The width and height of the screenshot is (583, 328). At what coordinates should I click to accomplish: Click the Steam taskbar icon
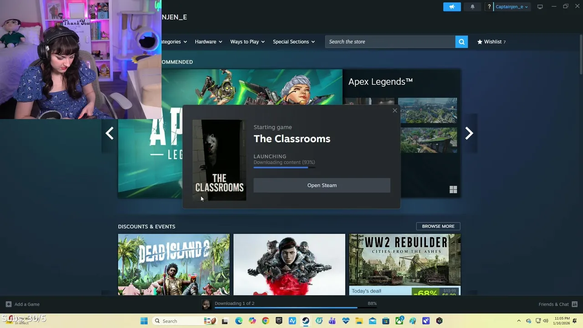(x=306, y=321)
